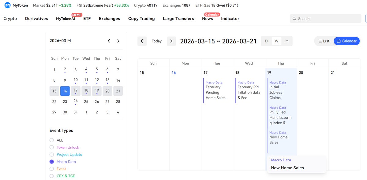
Task: Click day 20 in the week grid
Action: tap(301, 73)
